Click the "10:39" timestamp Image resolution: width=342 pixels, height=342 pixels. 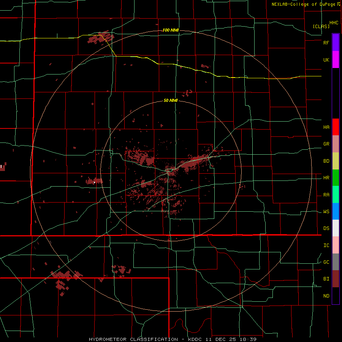click(x=248, y=339)
